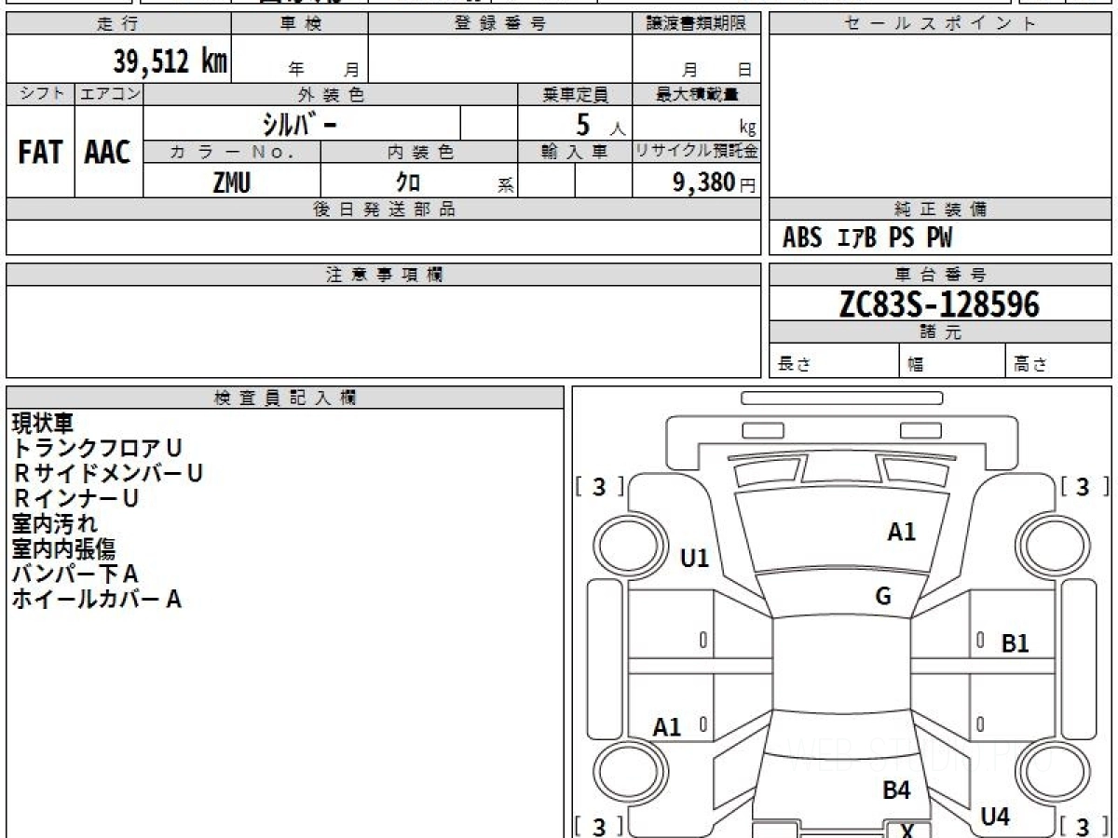Screen dimensions: 1118x838
Task: Select the セールスポイント heading
Action: (939, 24)
